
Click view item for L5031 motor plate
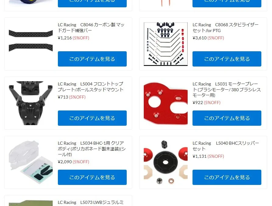click(x=227, y=118)
